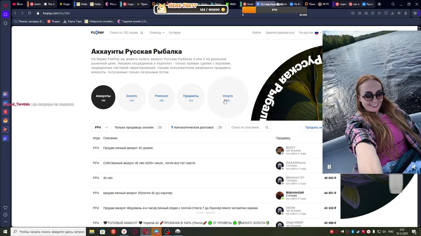Click the Windows taskbar search box
Image resolution: width=421 pixels, height=236 pixels.
pyautogui.click(x=48, y=232)
